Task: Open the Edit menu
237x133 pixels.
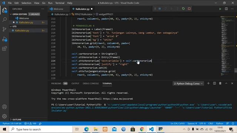Action: coord(16,3)
